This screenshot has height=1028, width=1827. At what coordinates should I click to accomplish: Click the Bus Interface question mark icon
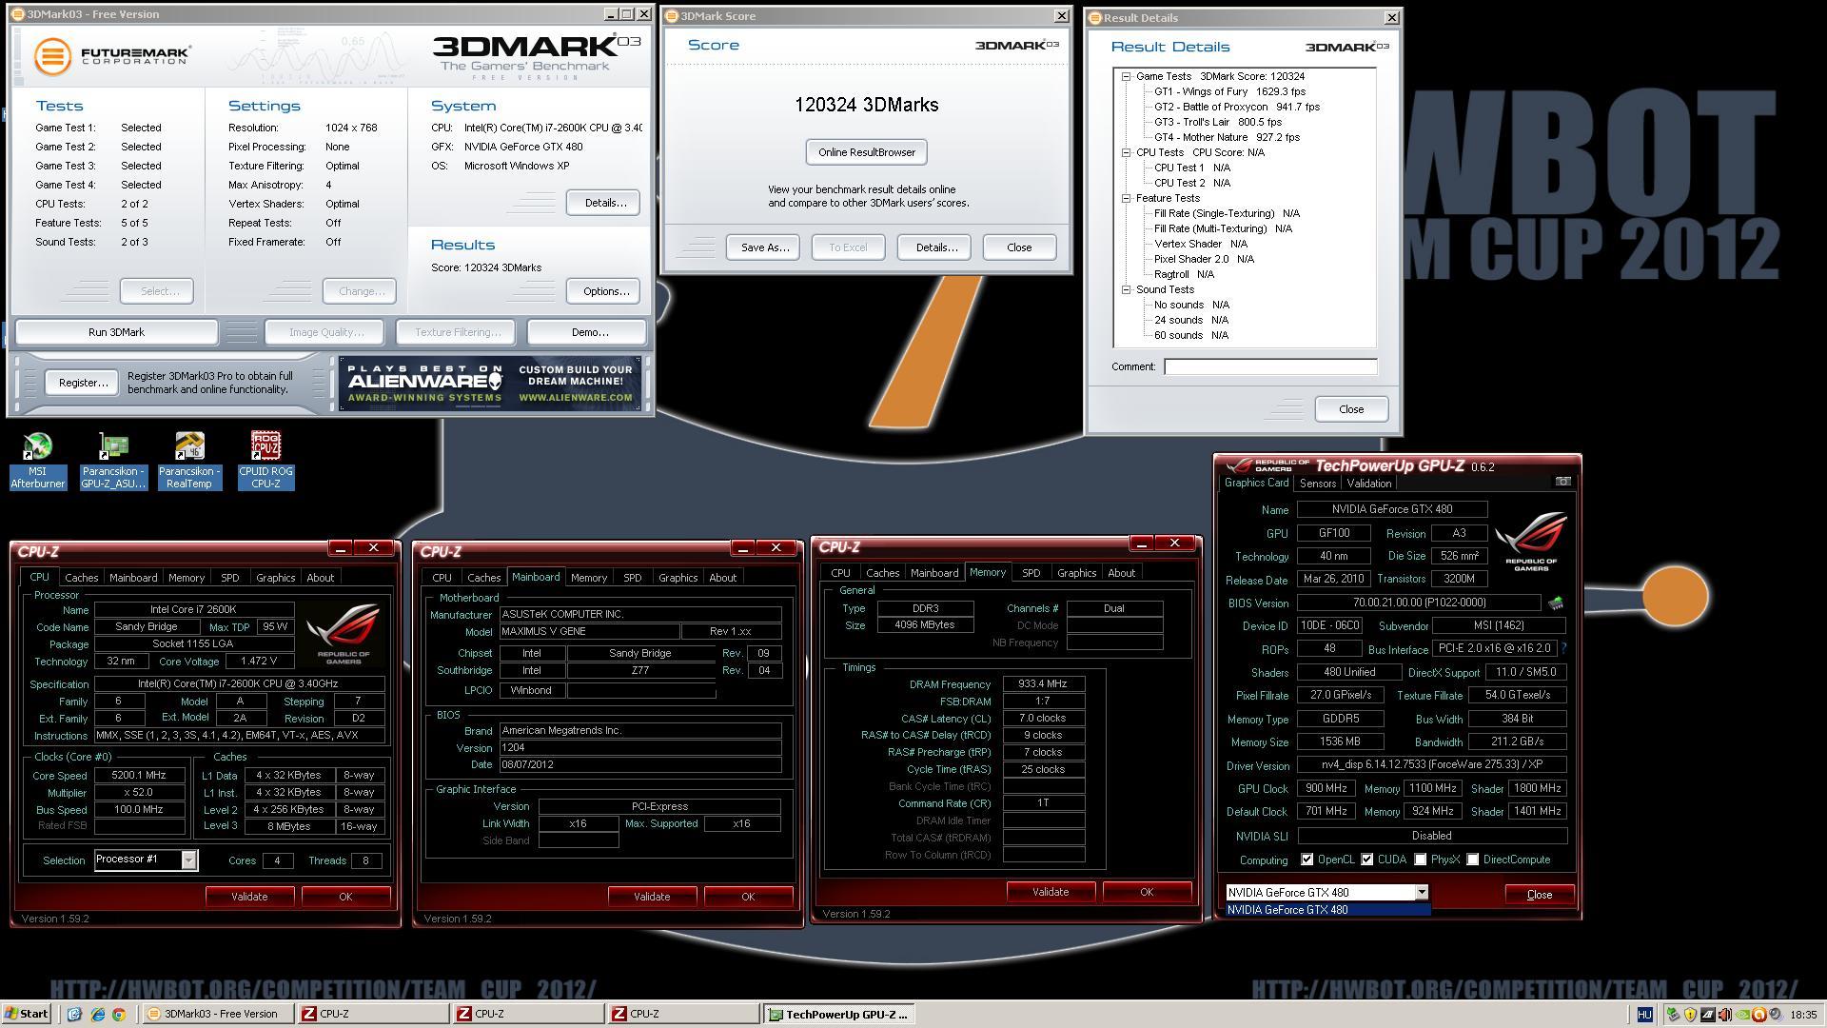1563,648
